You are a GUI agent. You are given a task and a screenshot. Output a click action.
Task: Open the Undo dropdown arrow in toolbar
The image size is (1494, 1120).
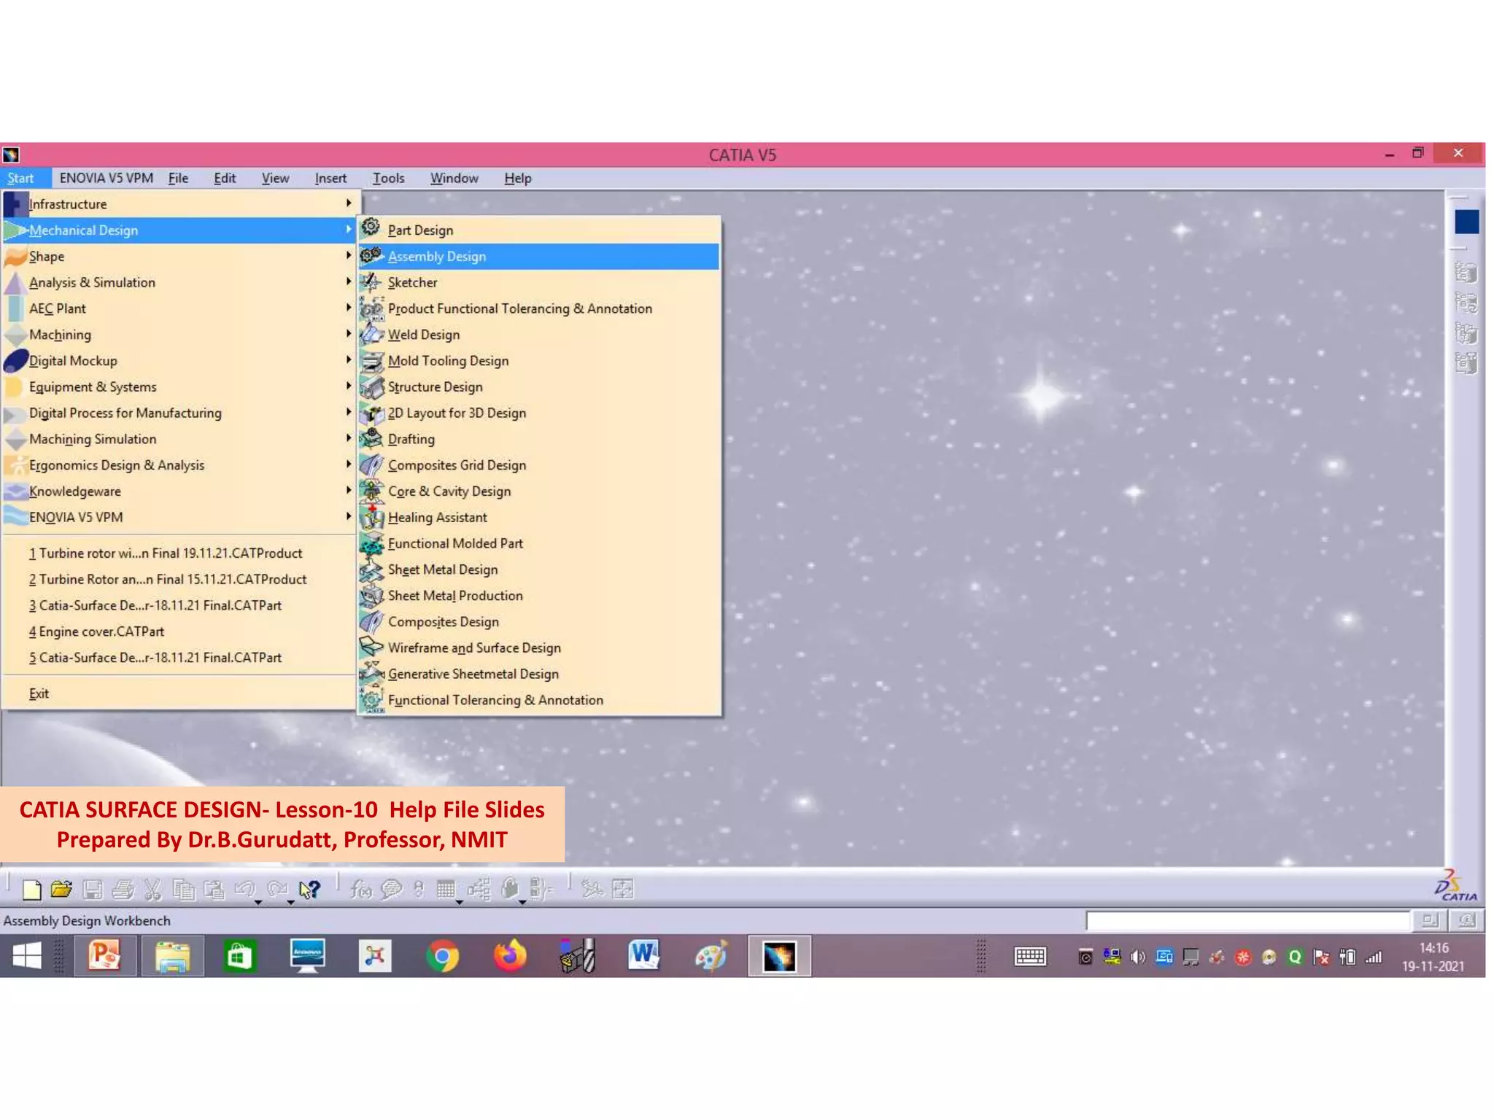pyautogui.click(x=258, y=902)
